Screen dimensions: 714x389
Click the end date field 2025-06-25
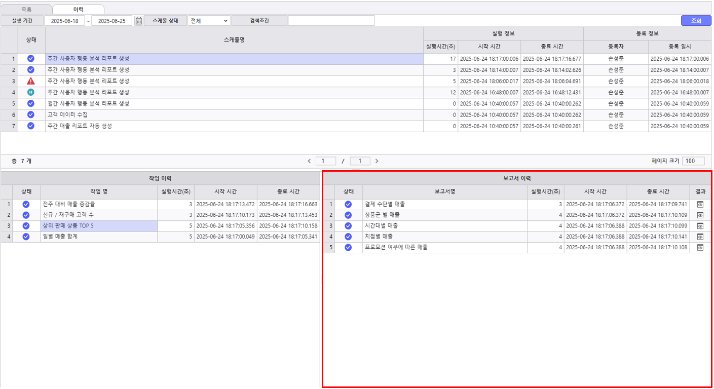pos(111,21)
